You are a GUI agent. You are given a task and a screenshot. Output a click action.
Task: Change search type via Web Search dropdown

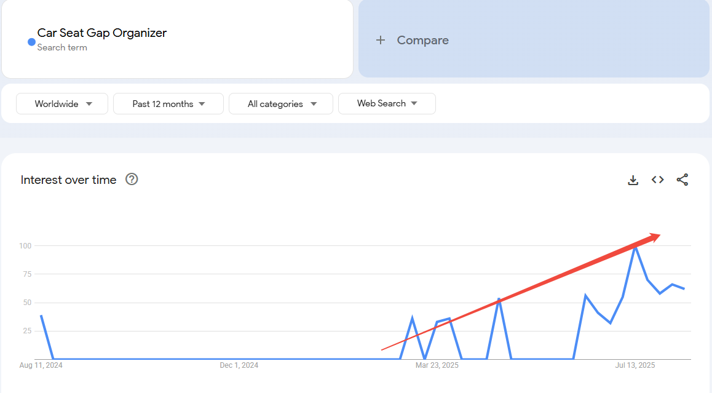tap(387, 103)
